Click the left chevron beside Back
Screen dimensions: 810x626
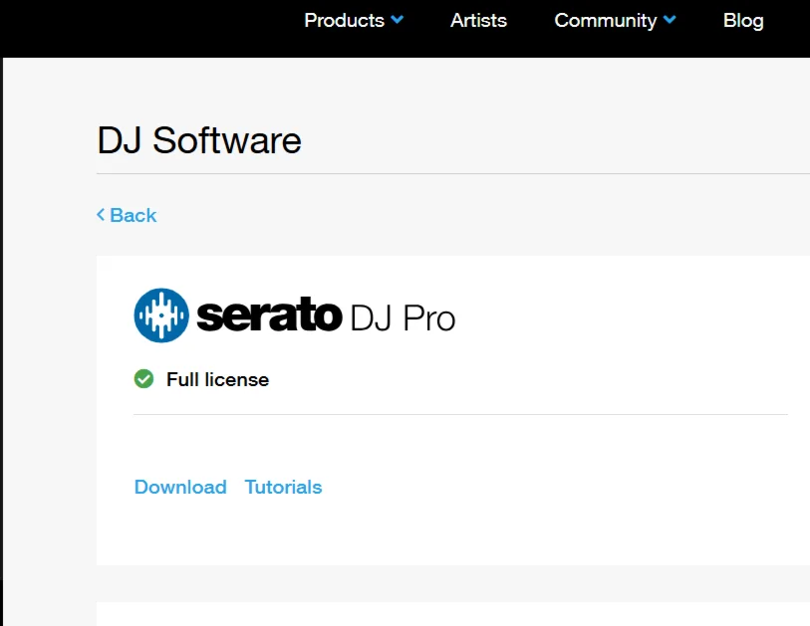101,215
